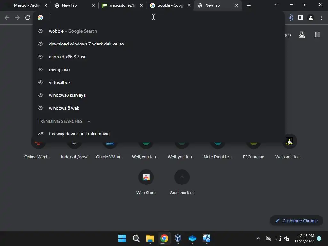This screenshot has height=246, width=328.
Task: Close the MeeGo – Archive tab
Action: pyautogui.click(x=46, y=5)
